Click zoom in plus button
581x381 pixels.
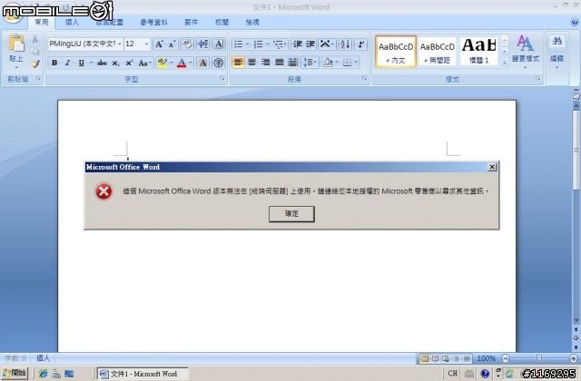(x=573, y=358)
